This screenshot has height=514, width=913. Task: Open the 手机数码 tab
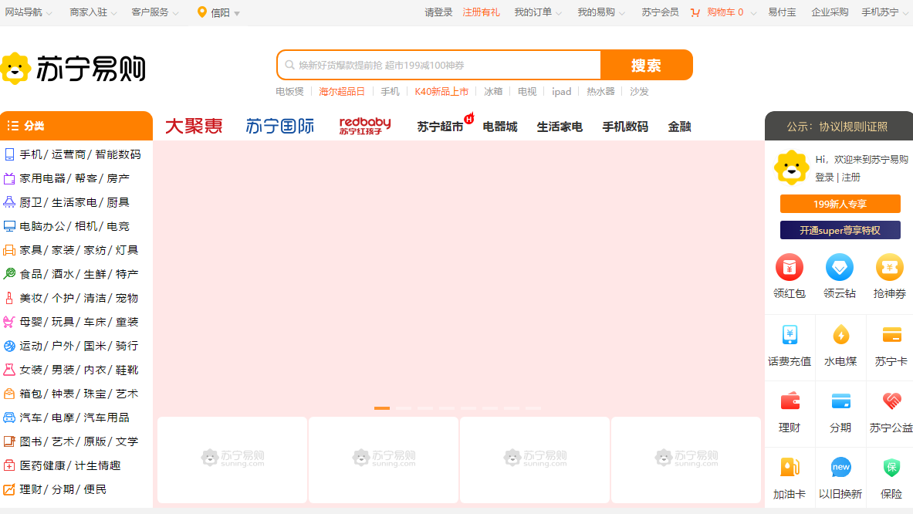(625, 127)
